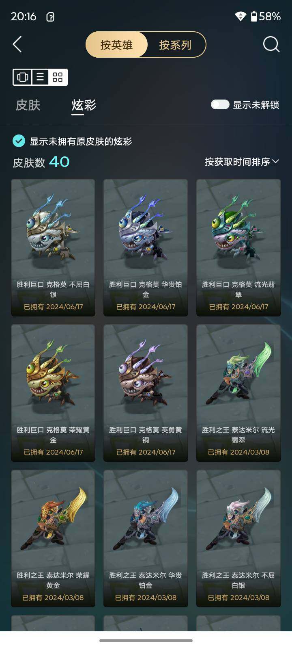Switch to the 皮肤 tab
This screenshot has width=292, height=650.
click(x=28, y=105)
